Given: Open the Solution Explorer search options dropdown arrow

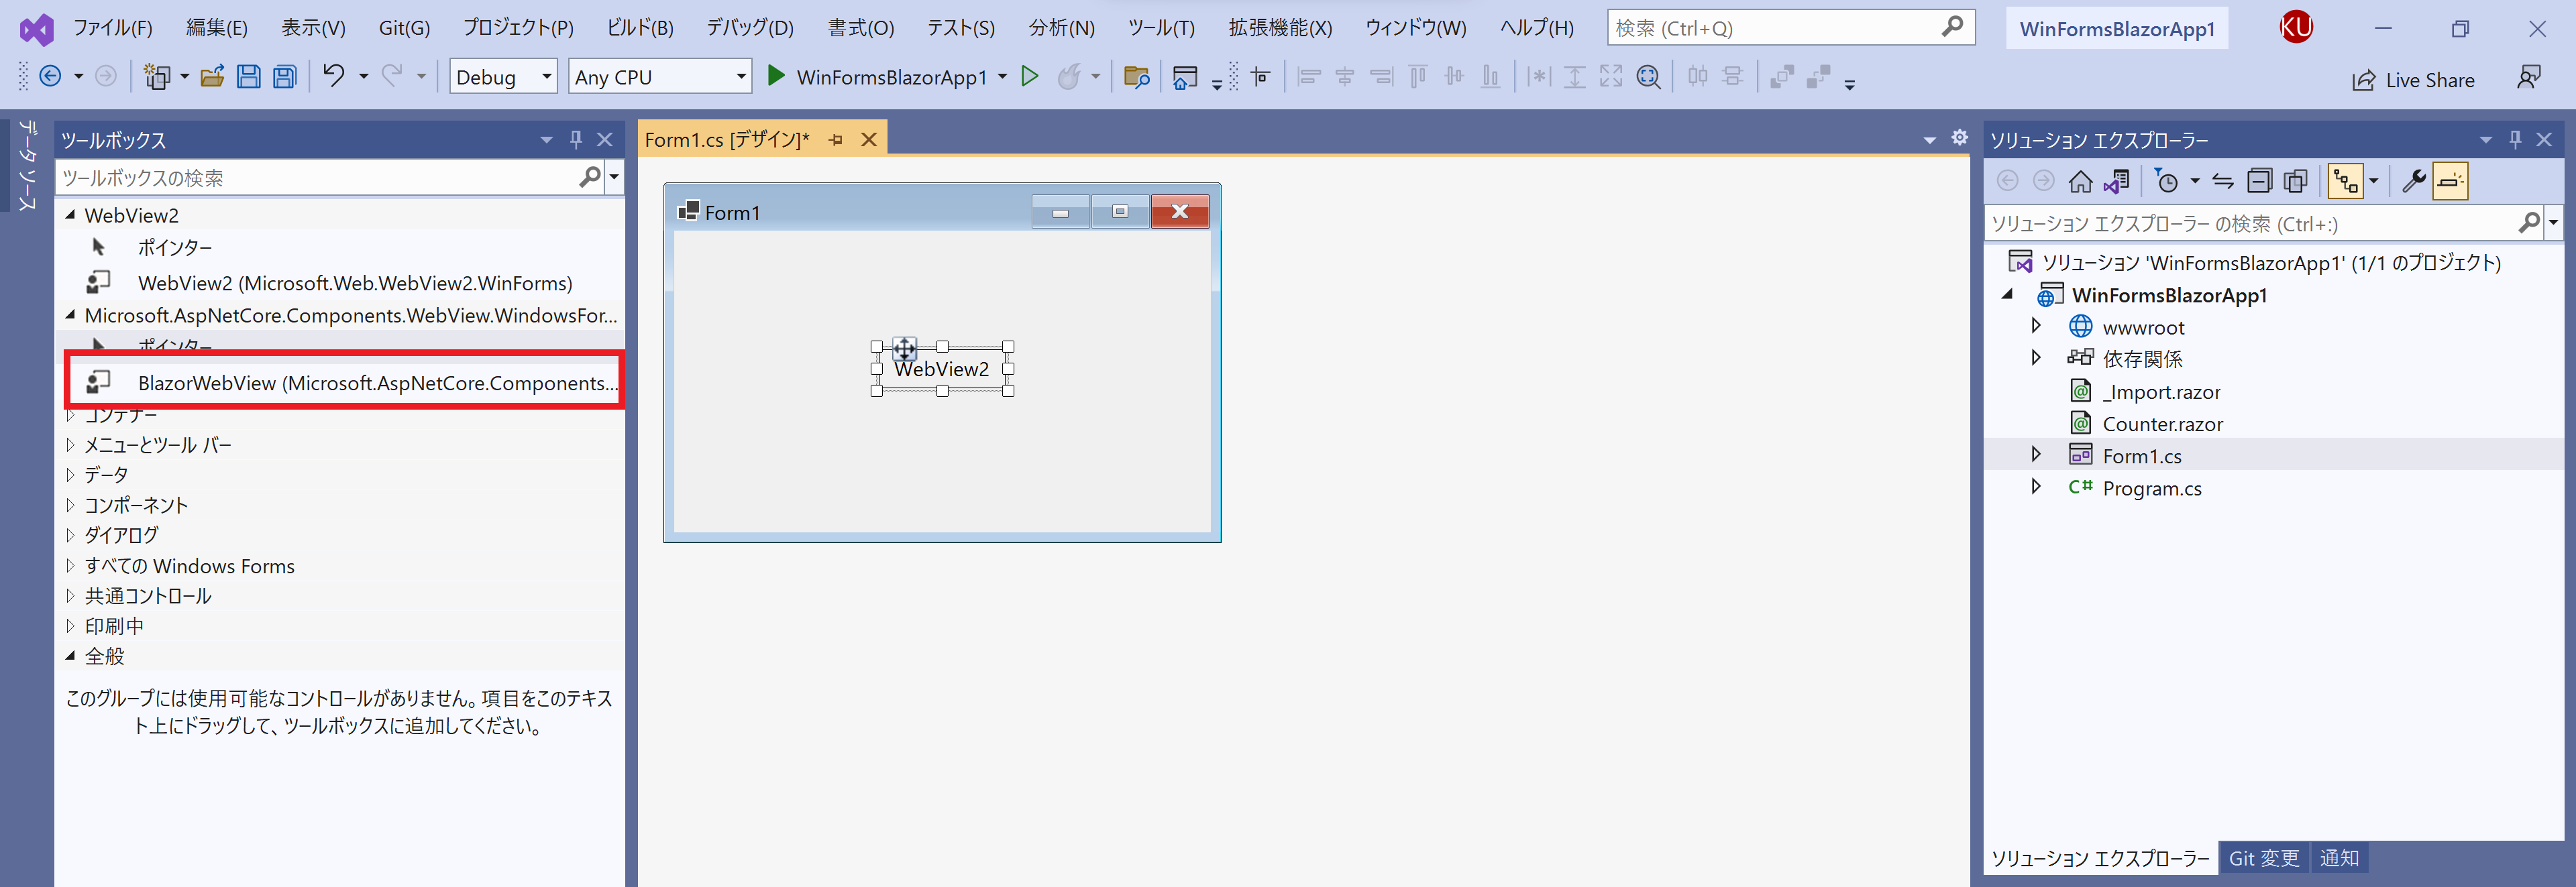Looking at the screenshot, I should coord(2553,223).
